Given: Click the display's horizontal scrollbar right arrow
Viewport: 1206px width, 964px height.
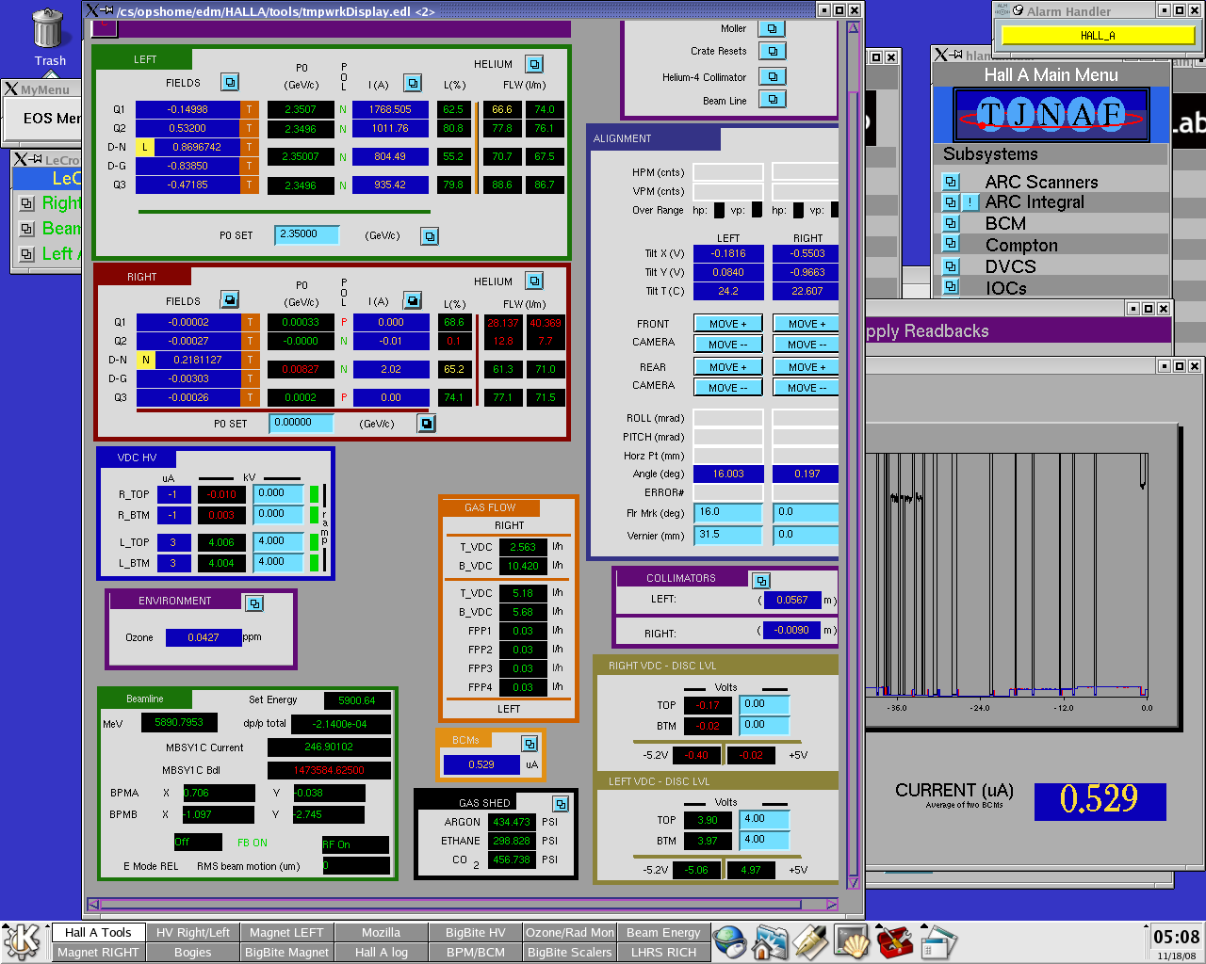Looking at the screenshot, I should (832, 905).
